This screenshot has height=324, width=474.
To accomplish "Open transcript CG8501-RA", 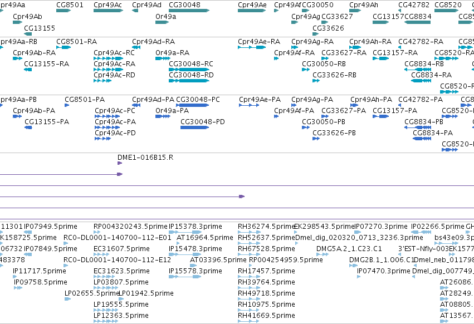I will pos(76,42).
